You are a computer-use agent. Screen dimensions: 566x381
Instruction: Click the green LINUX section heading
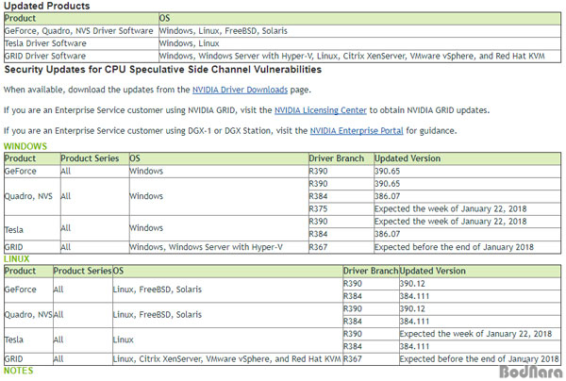click(x=17, y=258)
